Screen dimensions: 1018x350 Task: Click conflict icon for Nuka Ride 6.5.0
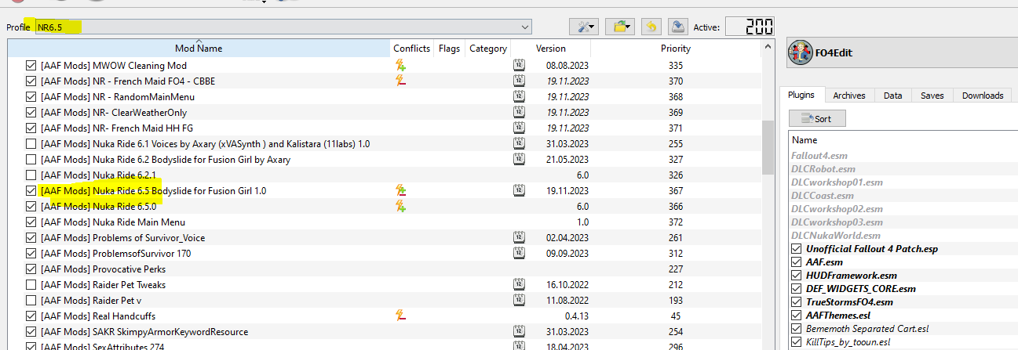pos(400,206)
